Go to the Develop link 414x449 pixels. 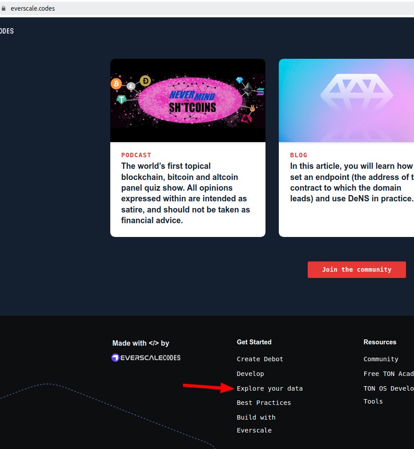[250, 374]
